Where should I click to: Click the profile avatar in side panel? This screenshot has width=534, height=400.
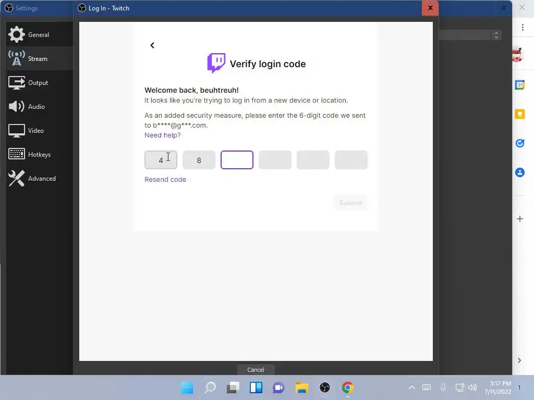[517, 54]
